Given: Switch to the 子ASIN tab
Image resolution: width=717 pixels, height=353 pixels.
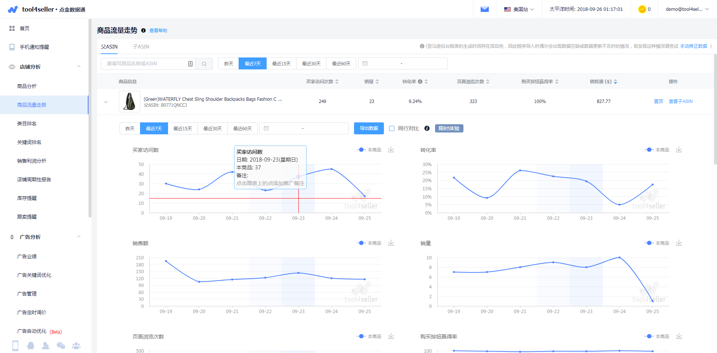Looking at the screenshot, I should click(141, 47).
